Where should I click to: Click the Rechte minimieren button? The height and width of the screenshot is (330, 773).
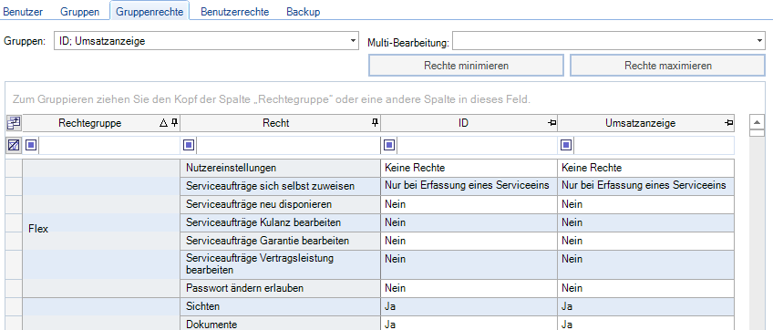click(x=466, y=65)
